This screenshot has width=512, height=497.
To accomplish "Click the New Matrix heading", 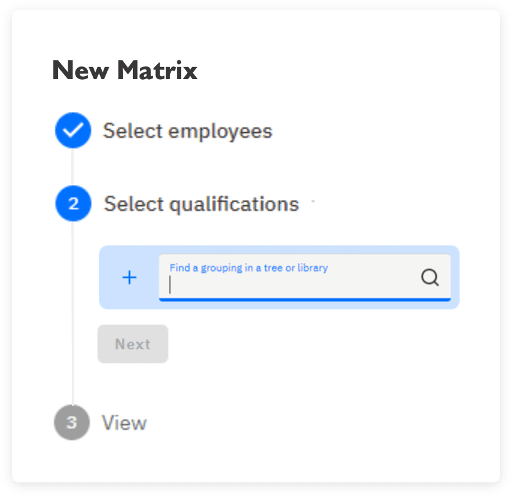I will 125,70.
